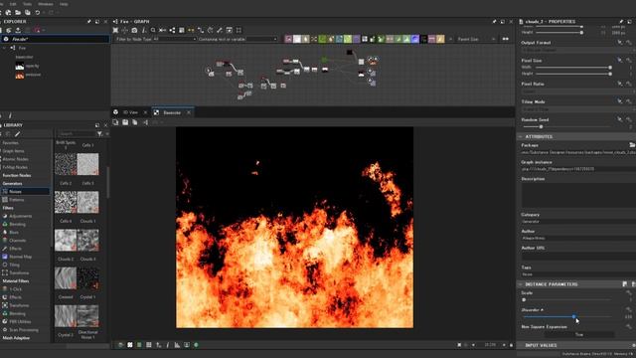Click the open package folder icon
This screenshot has height=358, width=636.
[x=18, y=13]
